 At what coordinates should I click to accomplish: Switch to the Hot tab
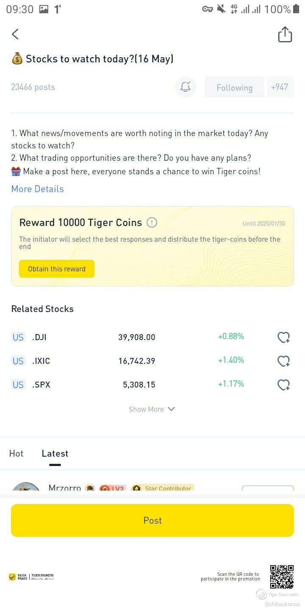[x=16, y=453]
